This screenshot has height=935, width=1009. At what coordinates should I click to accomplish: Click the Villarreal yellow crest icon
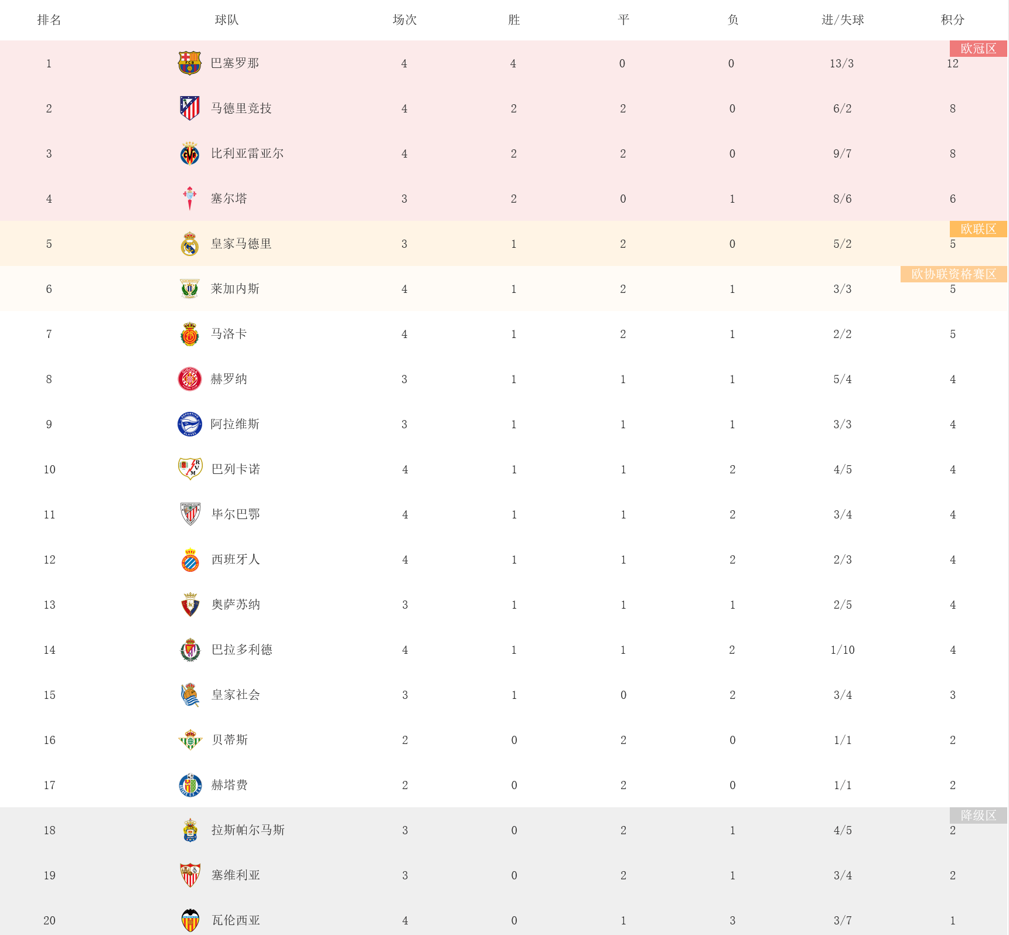point(189,153)
